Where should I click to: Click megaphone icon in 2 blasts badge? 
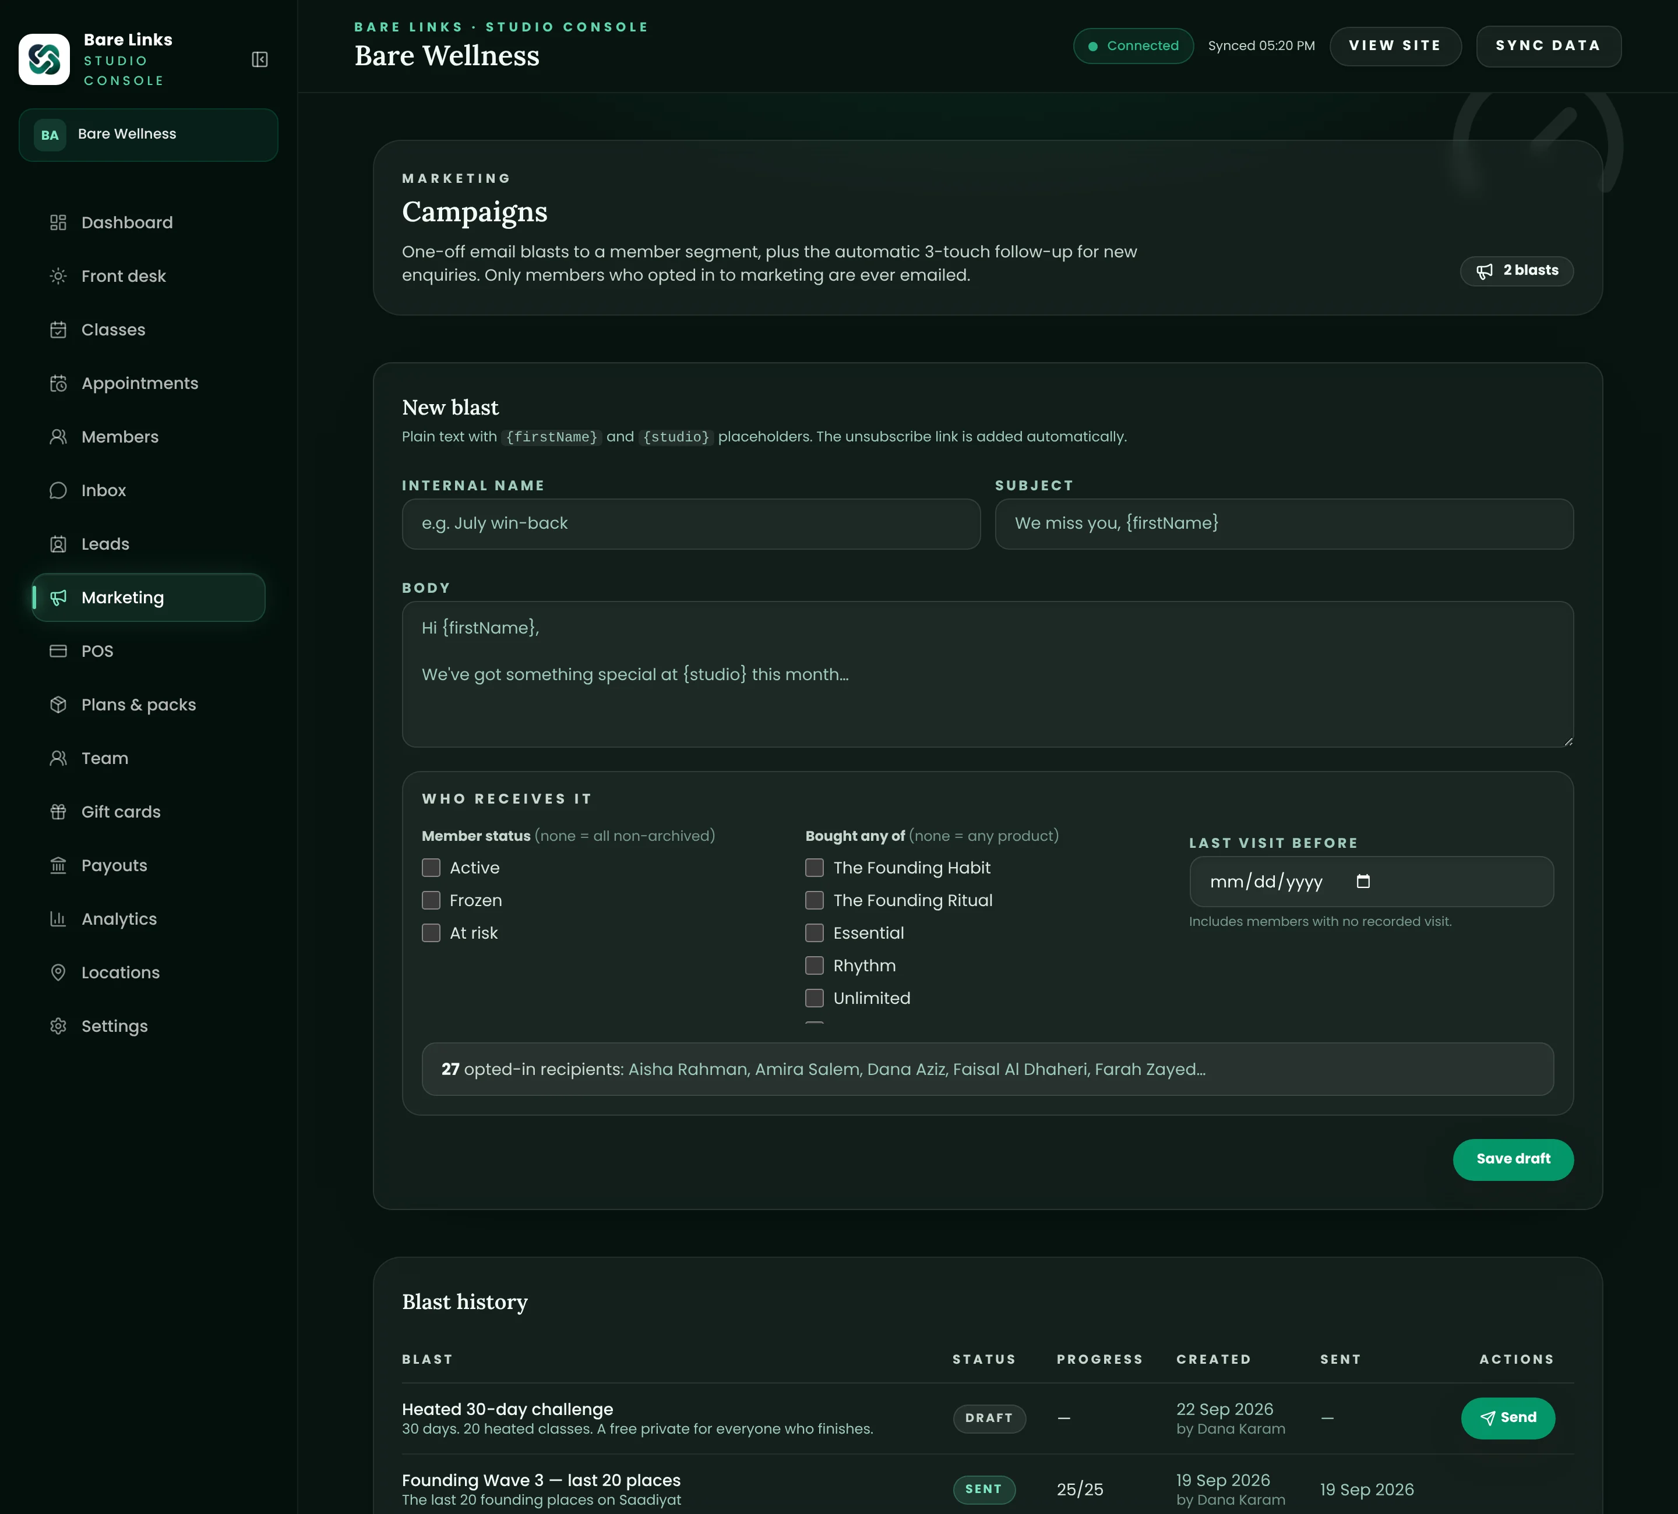point(1484,271)
